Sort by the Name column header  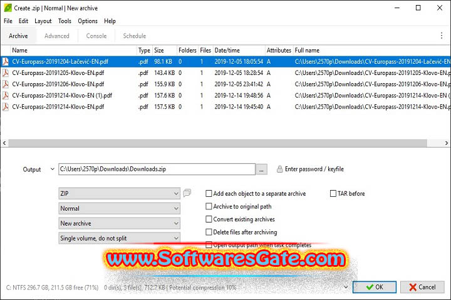tap(73, 50)
